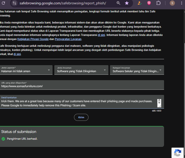Open Kebijakan Privasi Google link

(33, 39)
